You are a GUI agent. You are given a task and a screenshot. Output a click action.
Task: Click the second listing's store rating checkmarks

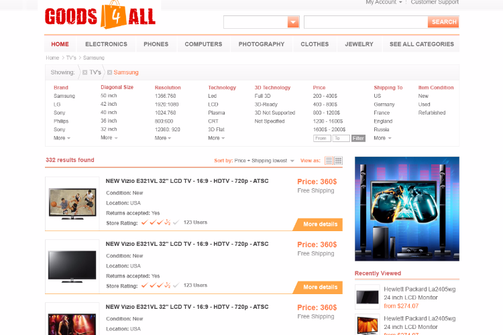[160, 285]
